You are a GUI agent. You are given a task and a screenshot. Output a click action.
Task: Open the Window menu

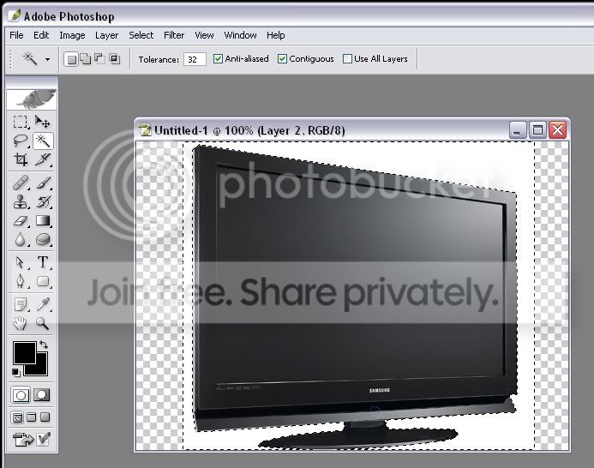(240, 35)
